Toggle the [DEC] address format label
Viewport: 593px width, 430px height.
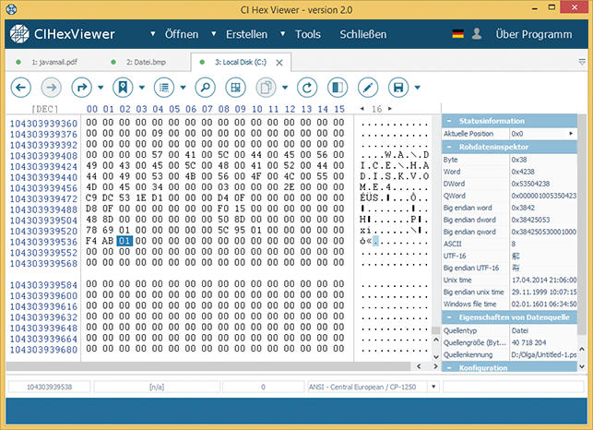tap(45, 110)
